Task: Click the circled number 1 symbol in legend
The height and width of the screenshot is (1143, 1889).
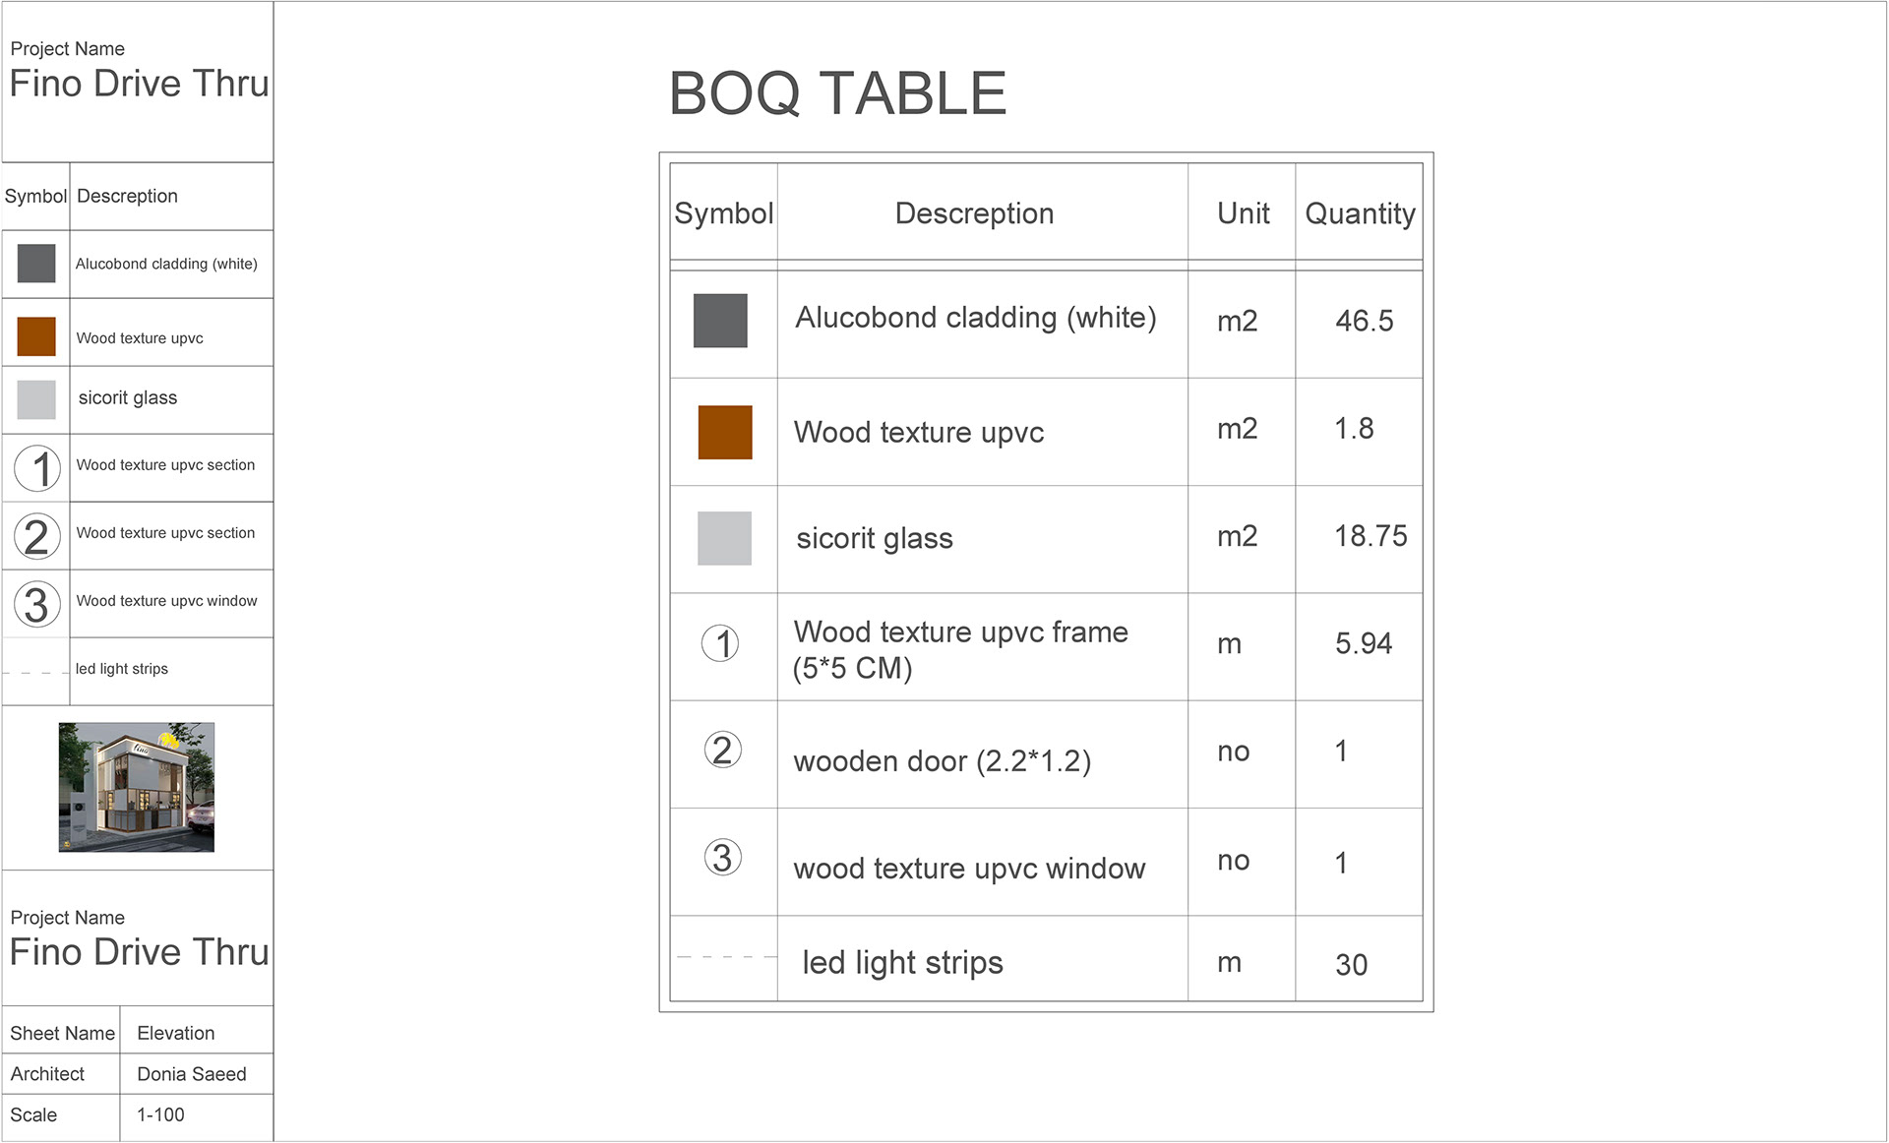Action: coord(37,468)
